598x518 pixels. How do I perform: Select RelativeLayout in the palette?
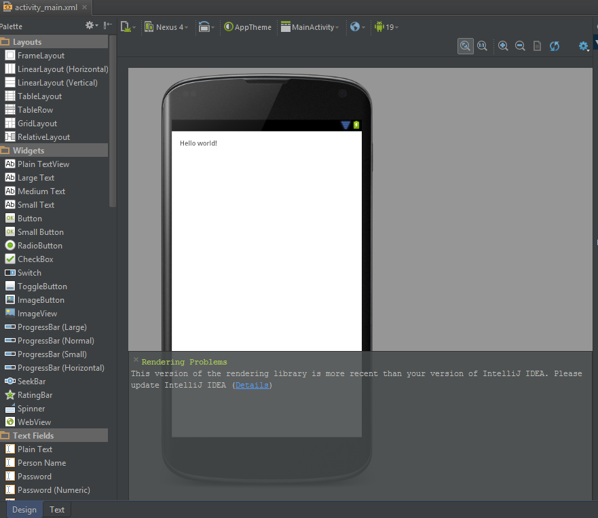pos(37,137)
